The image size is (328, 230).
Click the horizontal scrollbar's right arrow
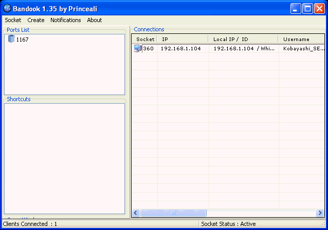[320, 213]
